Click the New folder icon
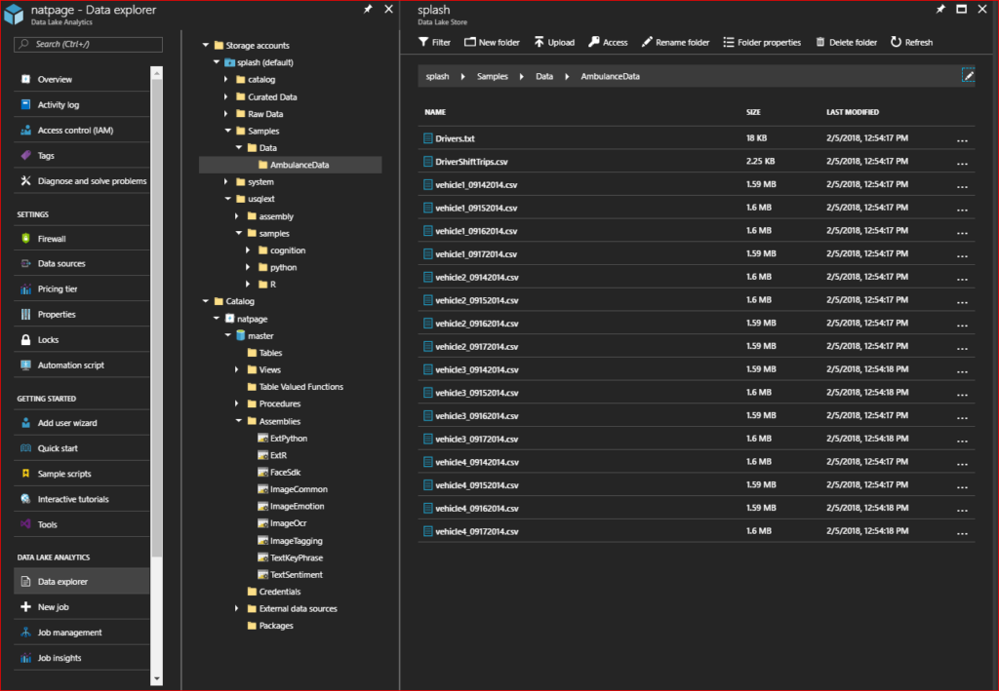Screen dimensions: 999x691 469,42
